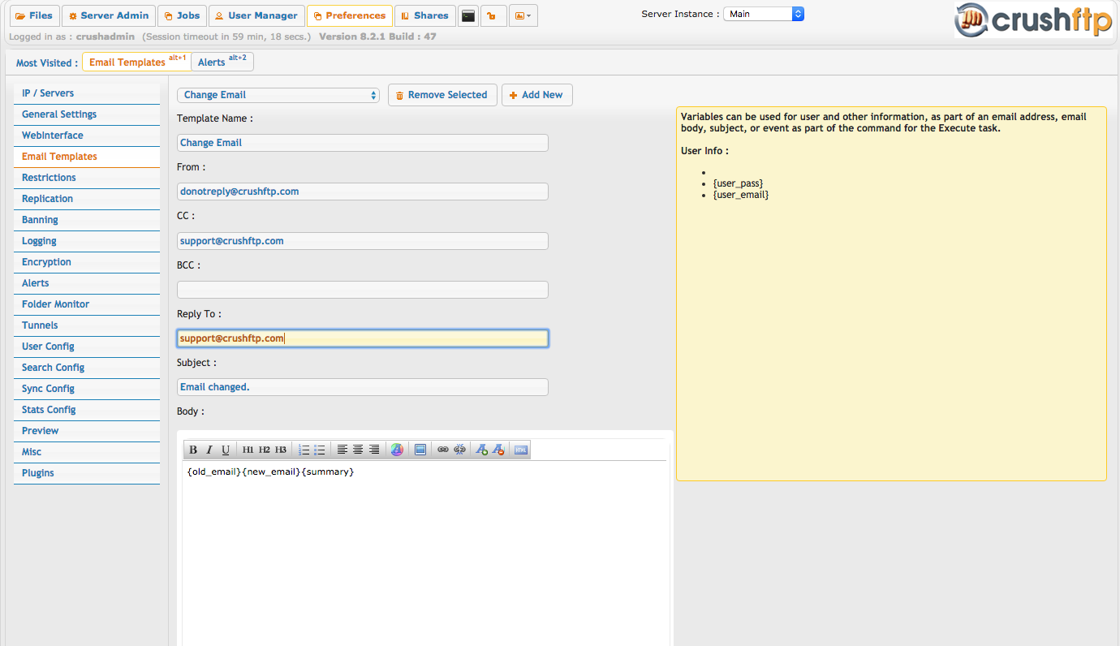Apply H3 heading style

(x=281, y=450)
